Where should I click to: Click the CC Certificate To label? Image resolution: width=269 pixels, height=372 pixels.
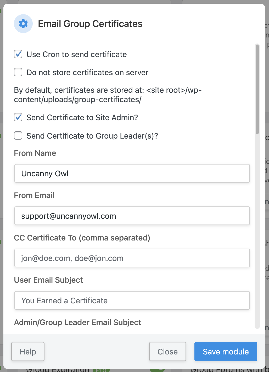82,238
